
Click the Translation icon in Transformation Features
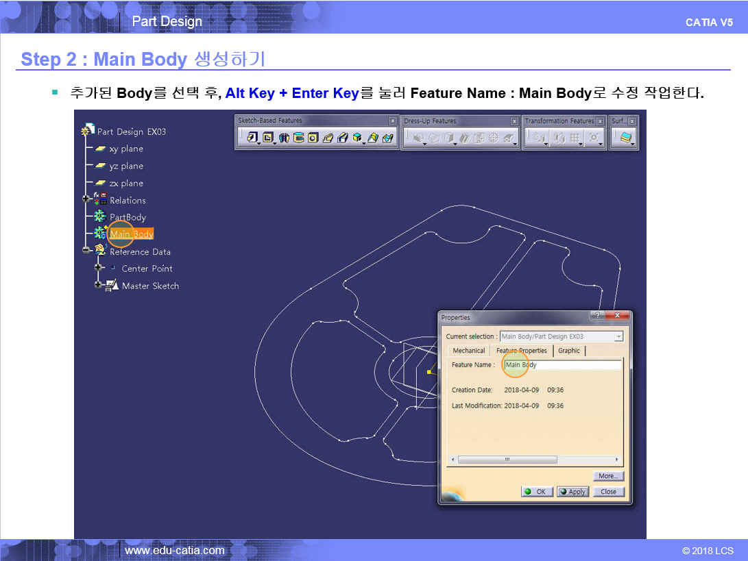click(x=539, y=138)
